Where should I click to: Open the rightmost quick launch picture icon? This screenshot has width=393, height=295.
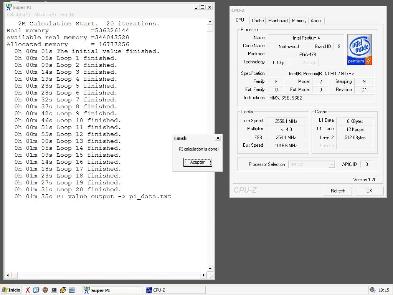pyautogui.click(x=72, y=290)
